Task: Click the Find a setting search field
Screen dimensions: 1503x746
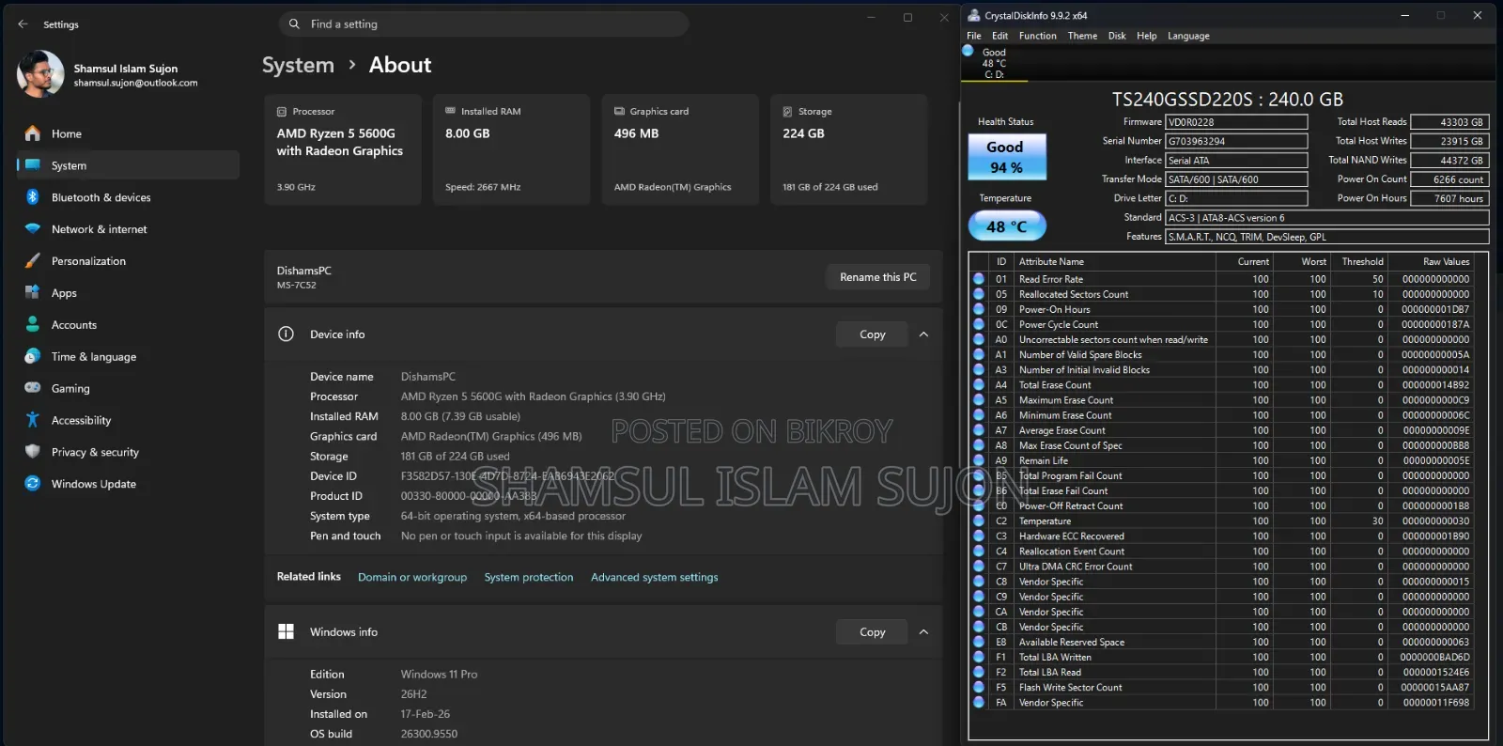Action: pyautogui.click(x=484, y=24)
